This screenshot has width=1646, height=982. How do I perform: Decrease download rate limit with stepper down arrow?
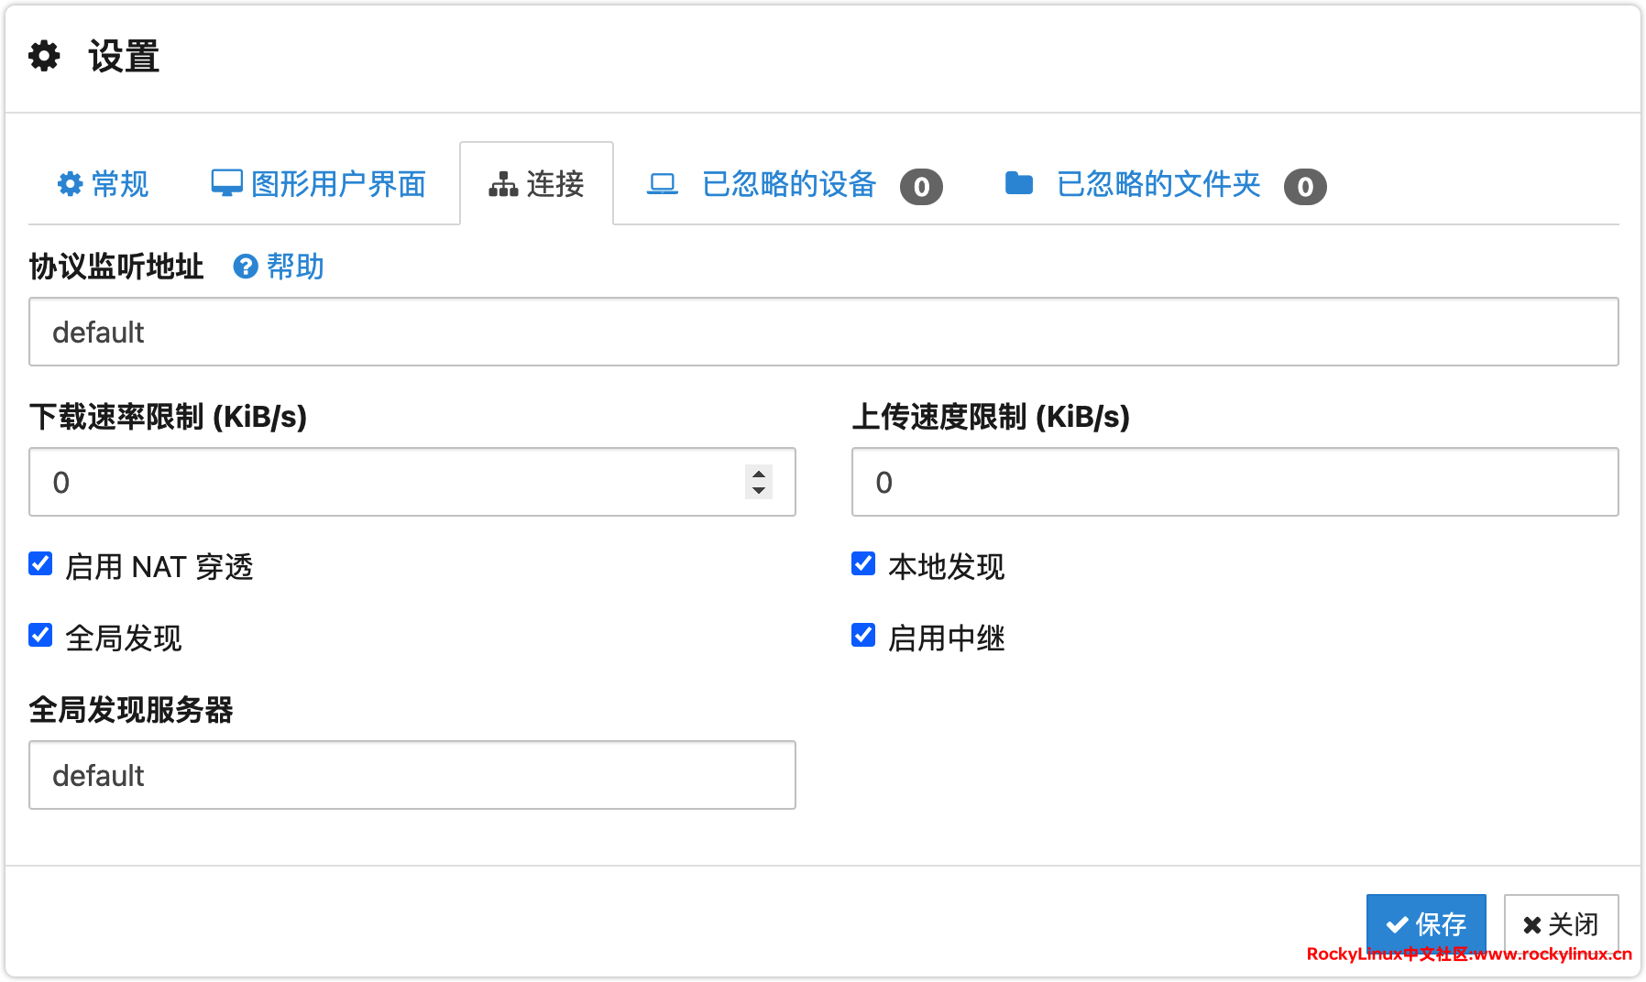[759, 491]
